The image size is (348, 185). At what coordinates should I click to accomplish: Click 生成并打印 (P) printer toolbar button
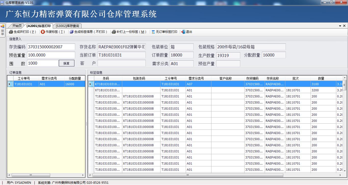coord(22,32)
